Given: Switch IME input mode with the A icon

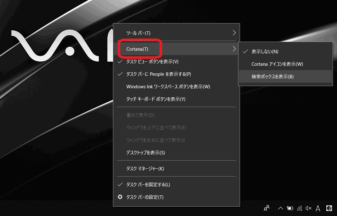Looking at the screenshot, I should pos(318,208).
